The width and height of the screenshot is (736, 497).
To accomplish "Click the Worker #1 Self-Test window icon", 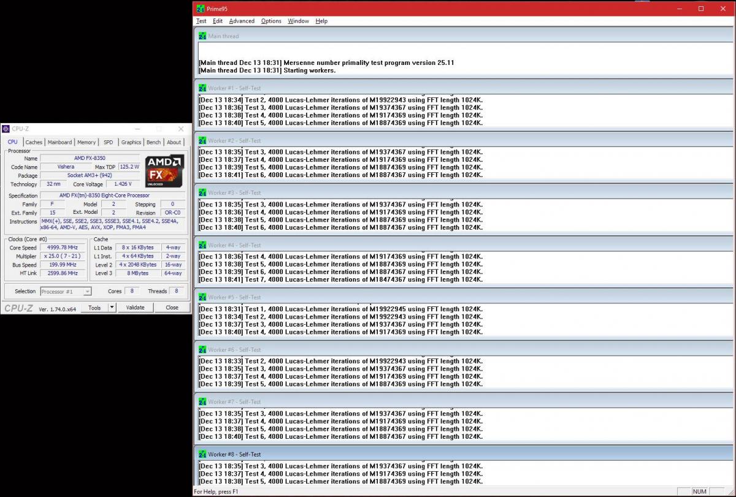I will [x=202, y=88].
